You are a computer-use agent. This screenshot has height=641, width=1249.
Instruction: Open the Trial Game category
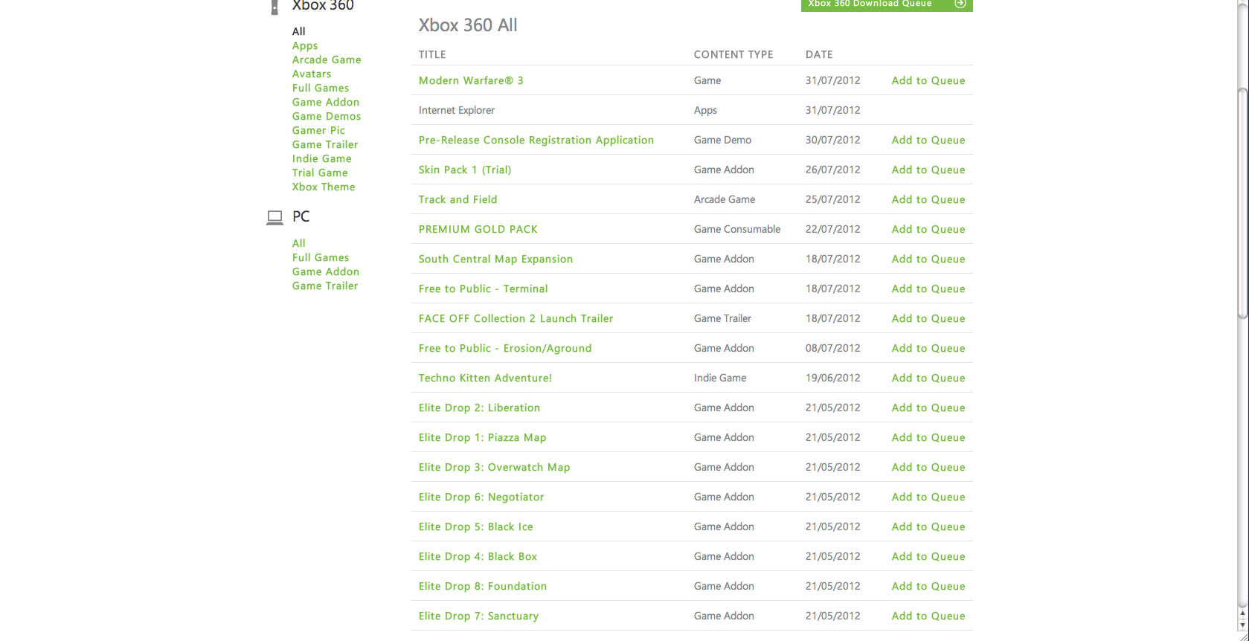click(320, 173)
